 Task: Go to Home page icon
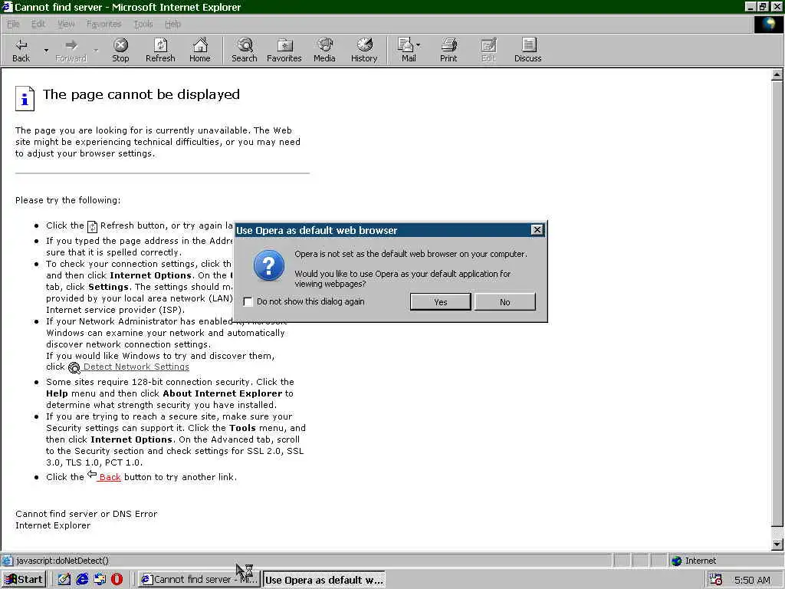click(200, 50)
